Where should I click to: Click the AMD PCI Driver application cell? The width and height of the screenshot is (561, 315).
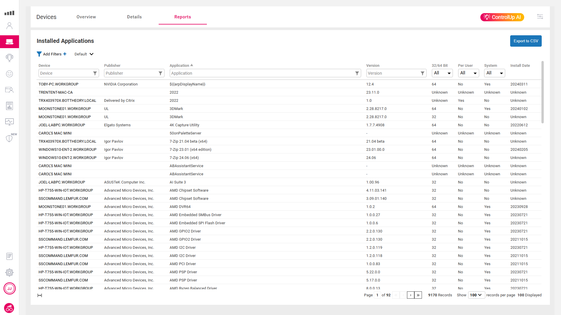(183, 264)
